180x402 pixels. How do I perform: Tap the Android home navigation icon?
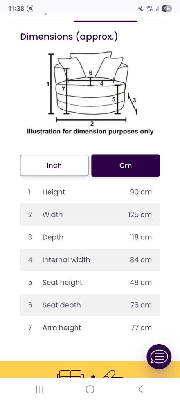[x=90, y=389]
